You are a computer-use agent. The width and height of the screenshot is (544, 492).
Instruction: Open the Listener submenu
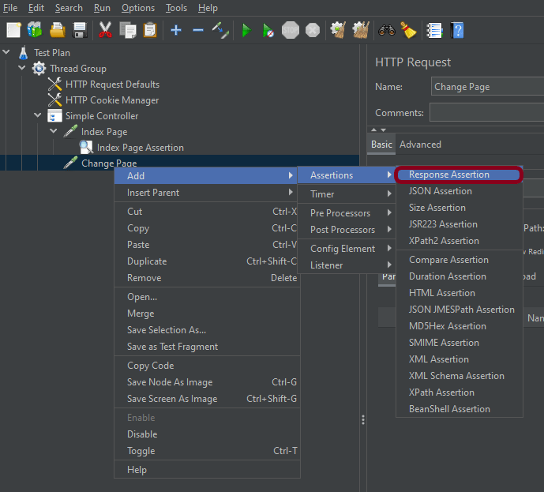click(326, 265)
